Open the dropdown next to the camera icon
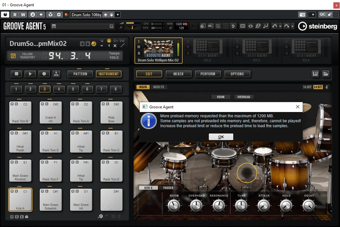 pyautogui.click(x=313, y=15)
